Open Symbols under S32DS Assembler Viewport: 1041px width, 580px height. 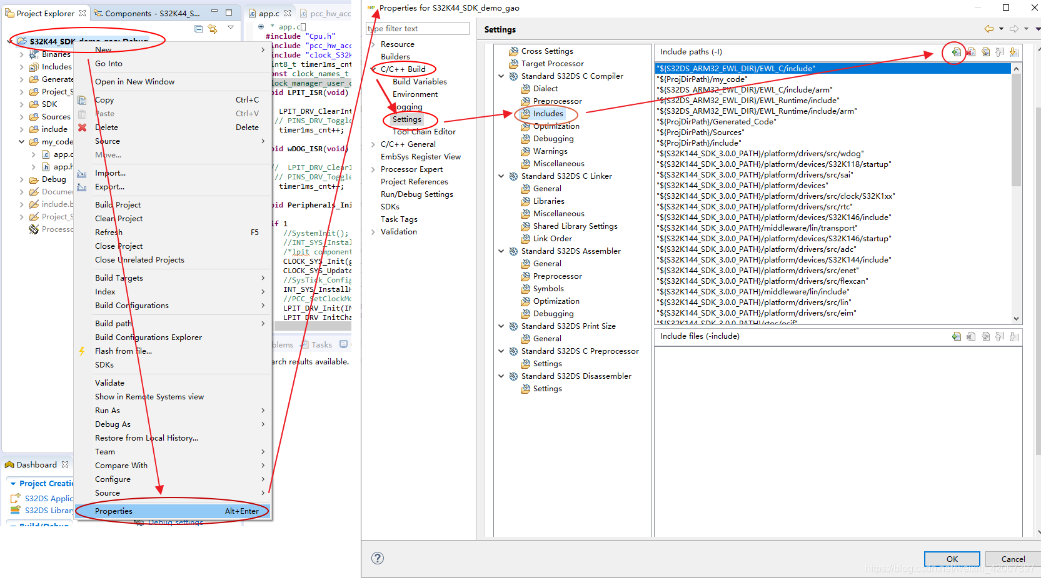[548, 289]
